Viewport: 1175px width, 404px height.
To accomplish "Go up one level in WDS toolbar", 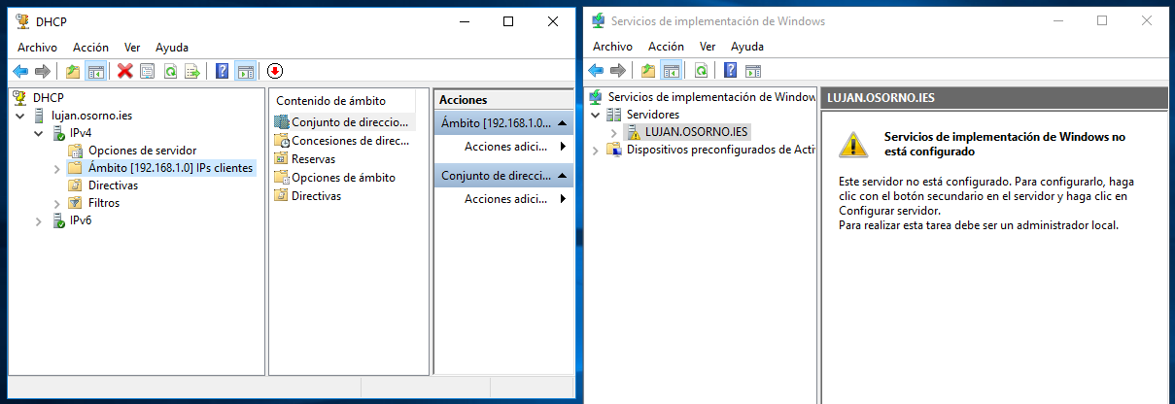I will click(648, 70).
